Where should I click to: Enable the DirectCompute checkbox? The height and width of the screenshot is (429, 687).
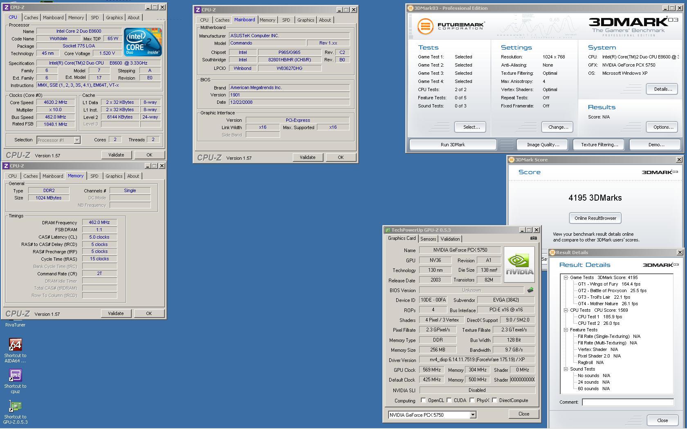(494, 400)
